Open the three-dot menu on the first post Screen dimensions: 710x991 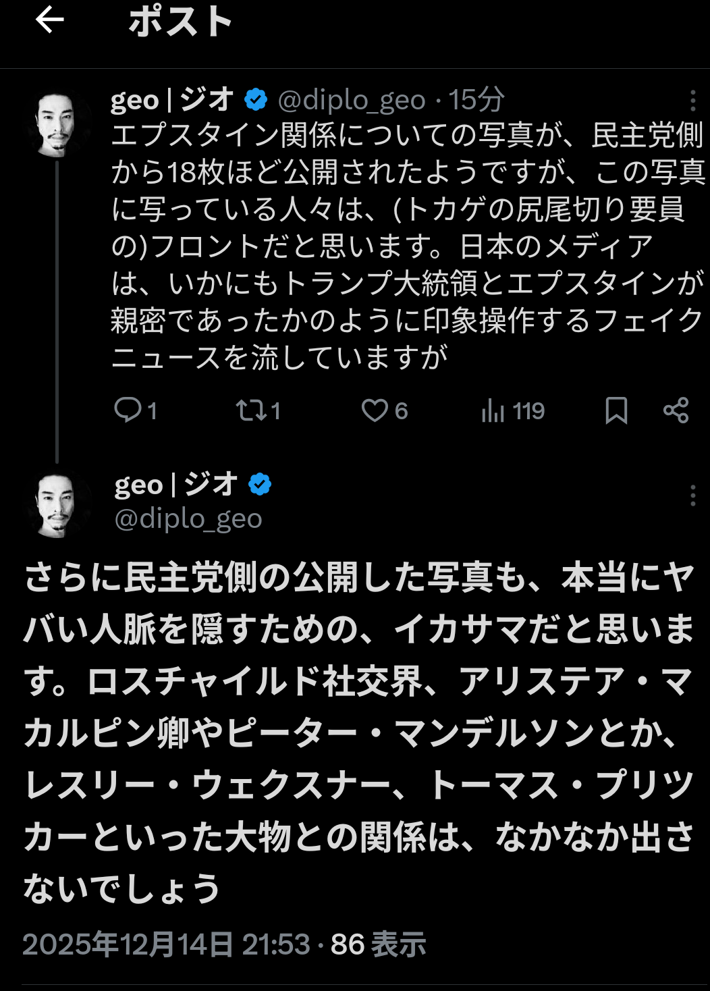694,99
